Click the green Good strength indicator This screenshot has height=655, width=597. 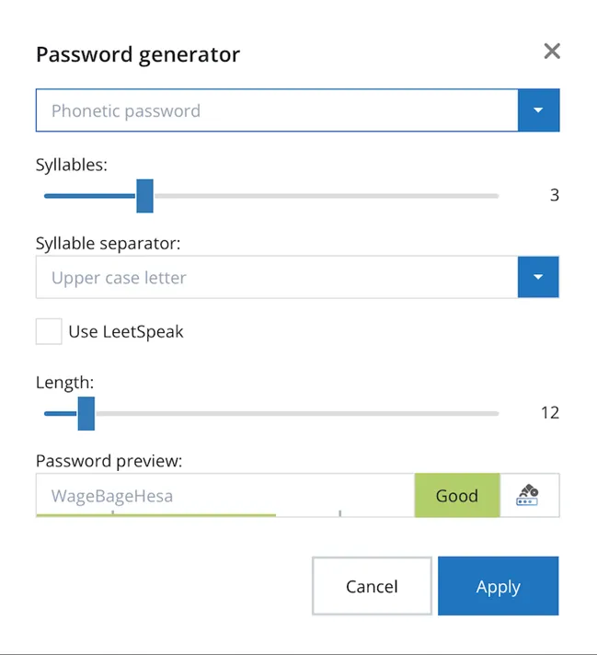pyautogui.click(x=457, y=496)
